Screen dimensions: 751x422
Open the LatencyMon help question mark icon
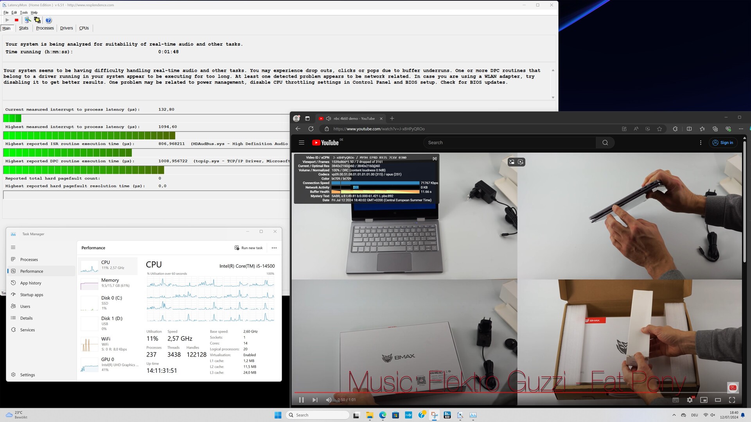(x=49, y=20)
